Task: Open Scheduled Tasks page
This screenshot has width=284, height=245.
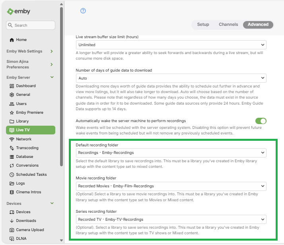Action: (31, 175)
